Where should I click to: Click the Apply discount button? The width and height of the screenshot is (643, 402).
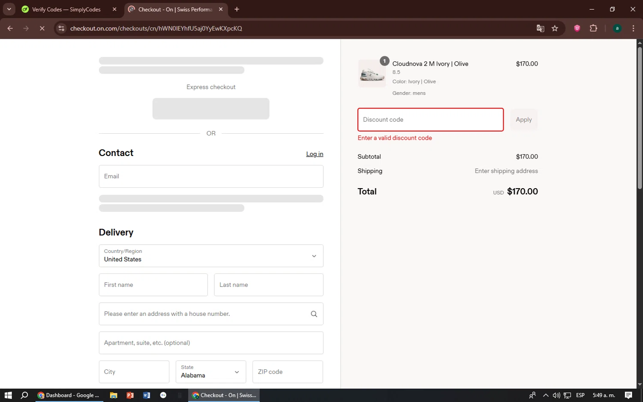pyautogui.click(x=523, y=120)
